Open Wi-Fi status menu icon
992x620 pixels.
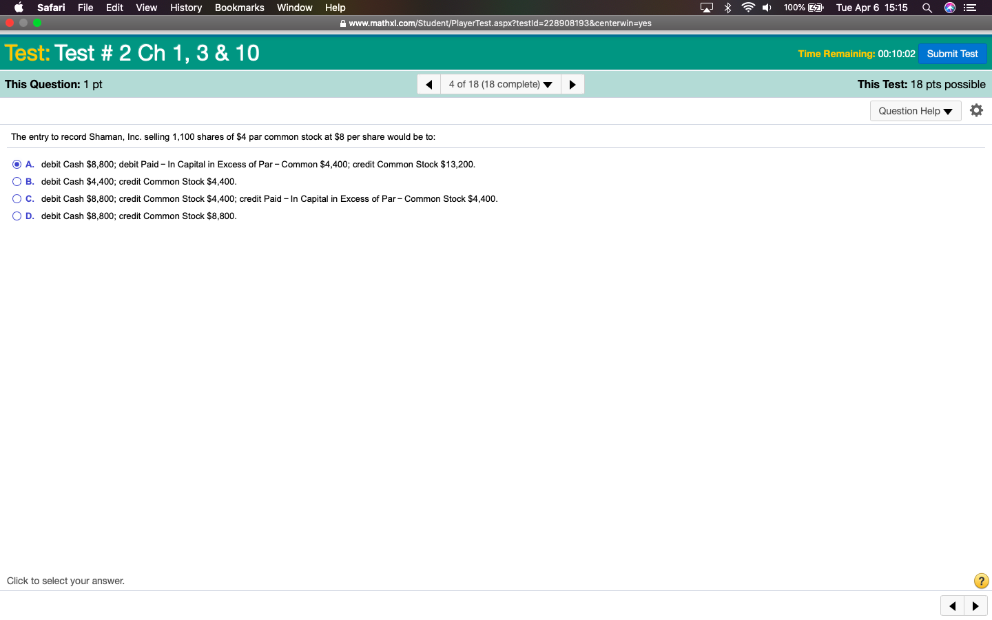pos(747,8)
